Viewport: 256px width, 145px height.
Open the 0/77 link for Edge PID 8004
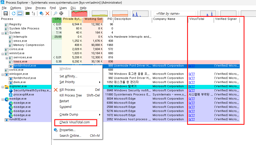192,99
